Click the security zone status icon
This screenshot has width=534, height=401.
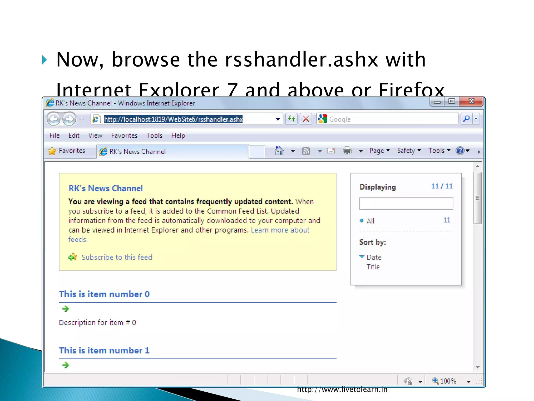coord(408,381)
